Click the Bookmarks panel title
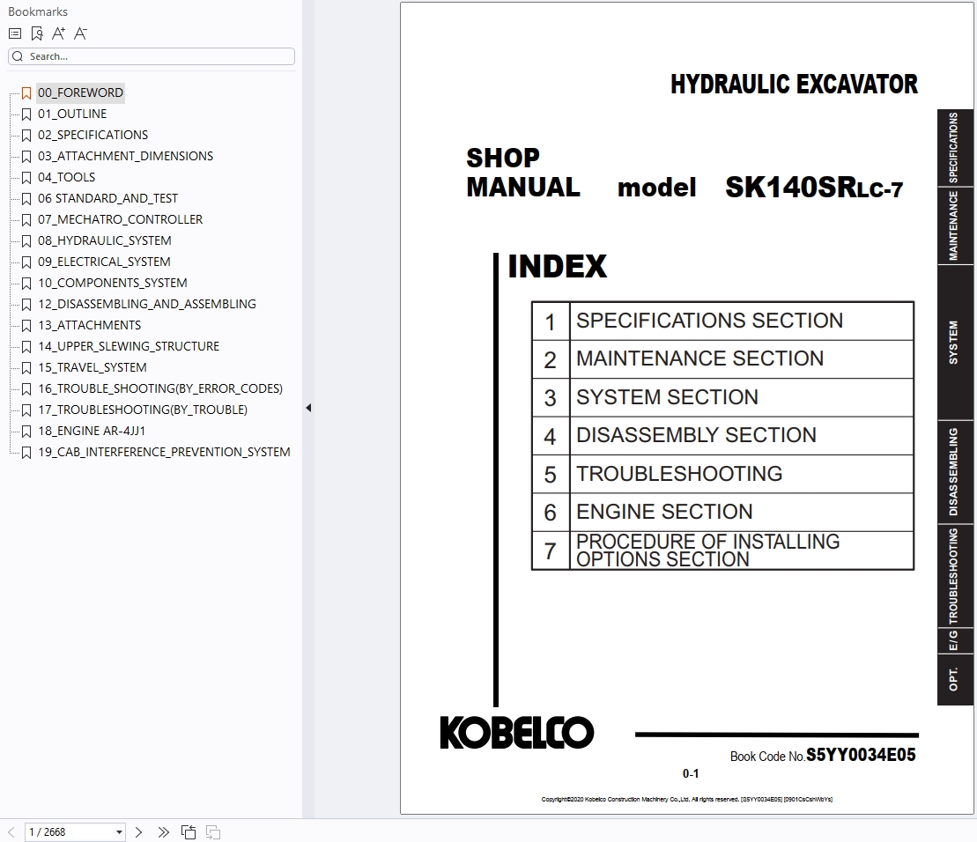 [x=37, y=11]
